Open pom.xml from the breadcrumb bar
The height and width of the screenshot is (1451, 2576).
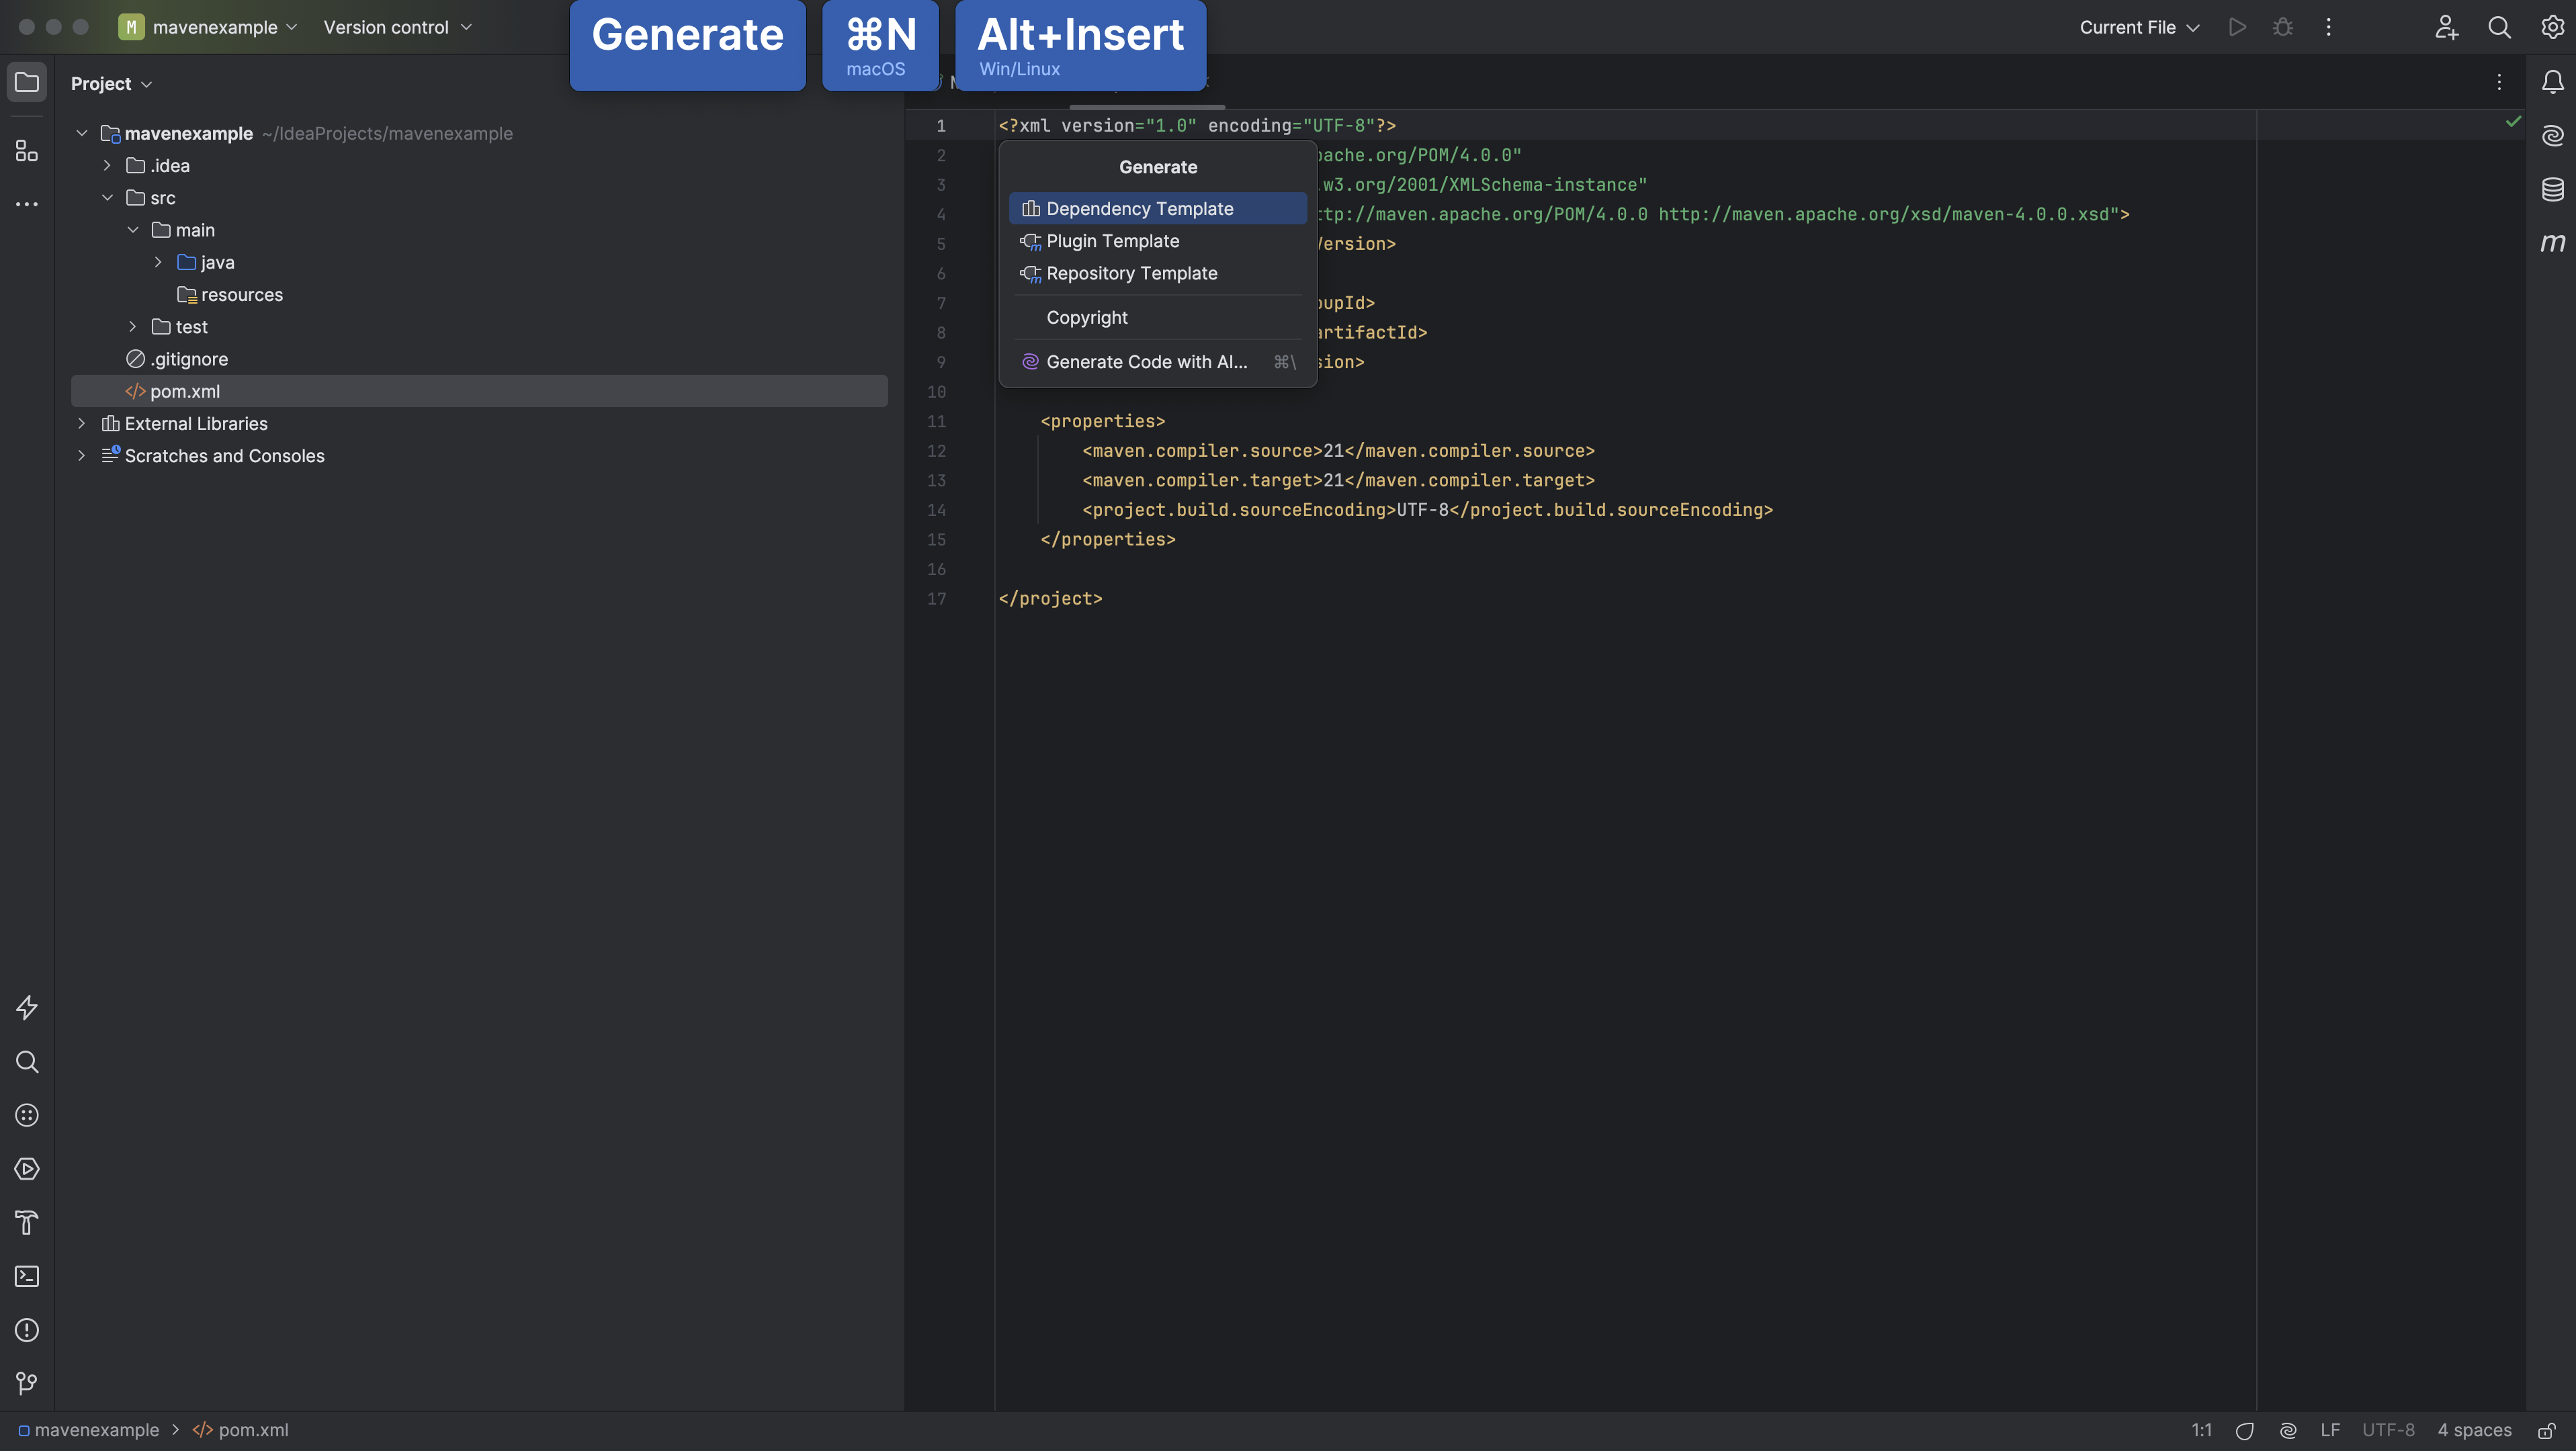tap(252, 1430)
